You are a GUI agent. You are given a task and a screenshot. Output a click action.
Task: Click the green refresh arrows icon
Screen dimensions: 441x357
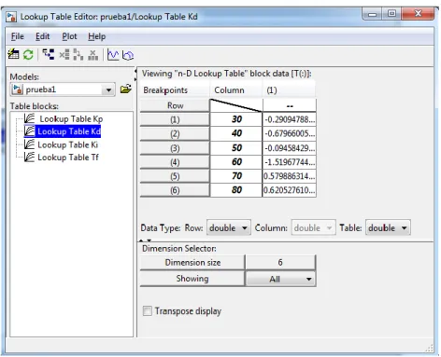pos(28,55)
